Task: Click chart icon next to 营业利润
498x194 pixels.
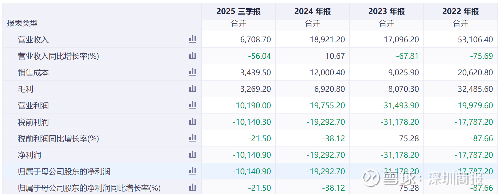Action: (193, 105)
